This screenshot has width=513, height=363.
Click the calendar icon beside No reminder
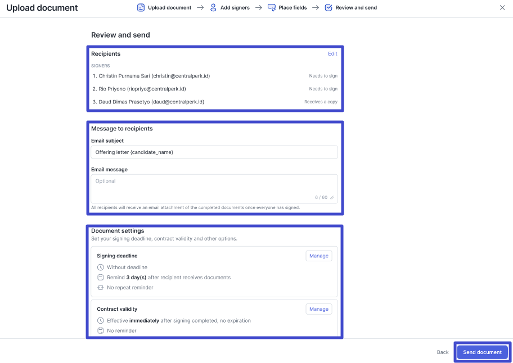(x=101, y=330)
